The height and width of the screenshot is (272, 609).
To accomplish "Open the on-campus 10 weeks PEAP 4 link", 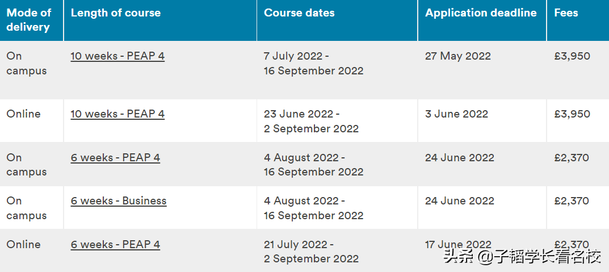I will coord(117,56).
